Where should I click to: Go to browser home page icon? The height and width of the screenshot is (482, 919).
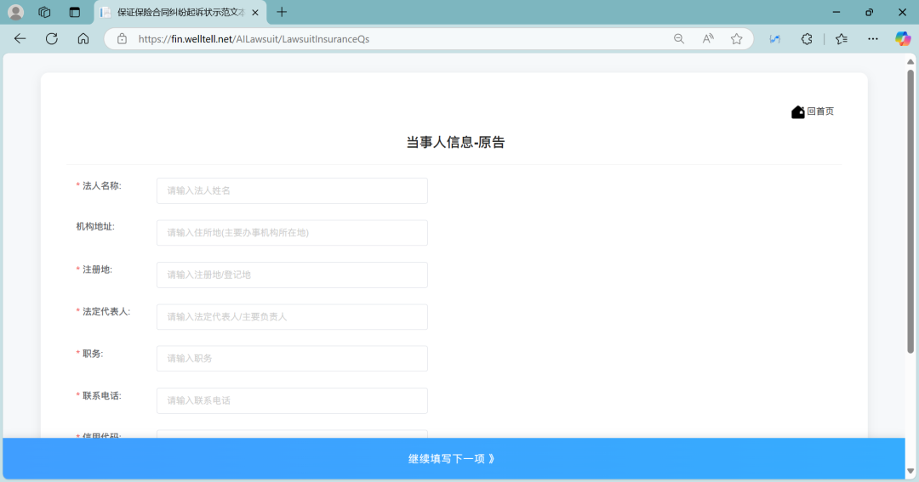click(83, 38)
